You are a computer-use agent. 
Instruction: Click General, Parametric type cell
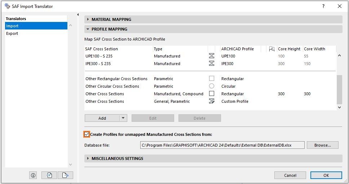(x=172, y=101)
